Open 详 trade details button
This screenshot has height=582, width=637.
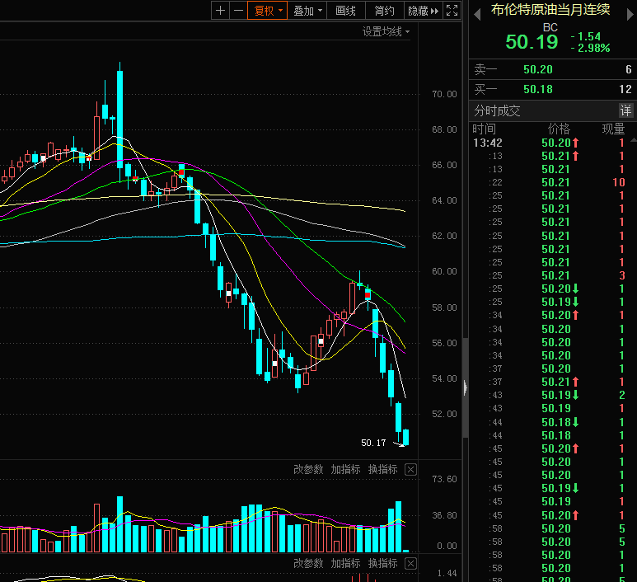[625, 110]
